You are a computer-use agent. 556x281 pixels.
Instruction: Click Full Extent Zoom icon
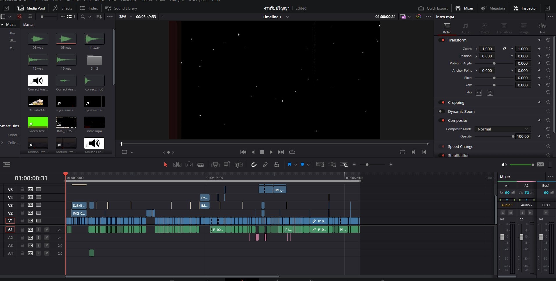pos(320,165)
